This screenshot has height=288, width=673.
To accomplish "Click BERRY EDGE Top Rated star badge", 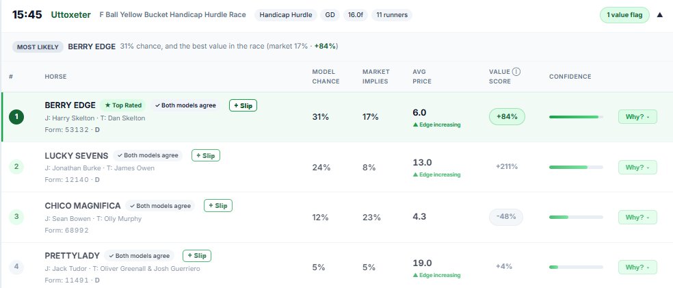I will (x=123, y=105).
